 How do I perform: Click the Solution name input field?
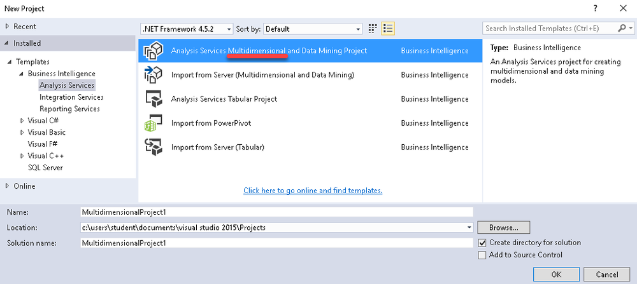click(277, 243)
